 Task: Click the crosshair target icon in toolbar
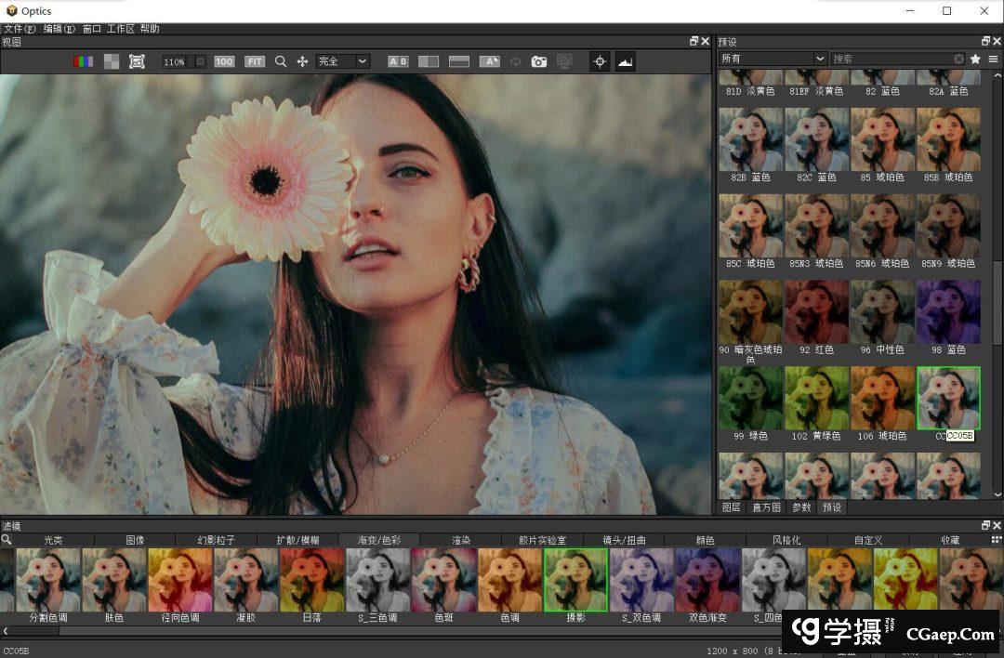coord(600,61)
